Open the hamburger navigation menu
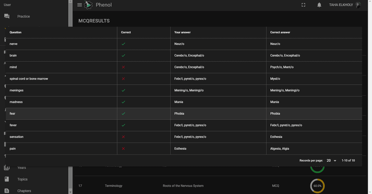Image resolution: width=372 pixels, height=194 pixels. (80, 5)
